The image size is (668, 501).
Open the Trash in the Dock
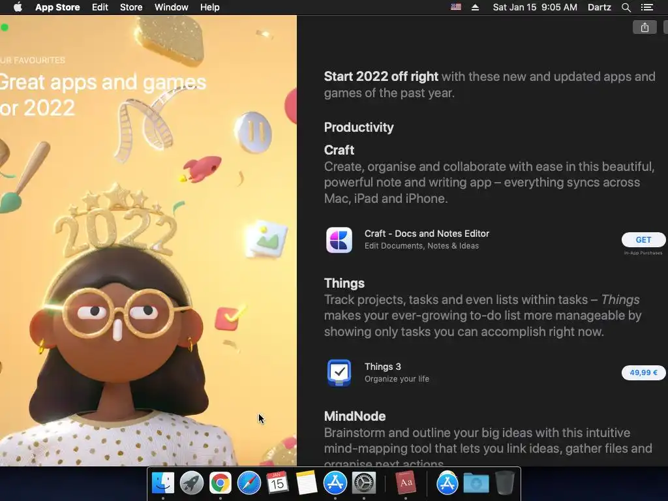[x=505, y=483]
